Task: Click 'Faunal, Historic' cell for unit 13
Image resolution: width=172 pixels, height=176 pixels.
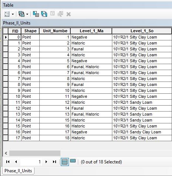Action: click(91, 114)
